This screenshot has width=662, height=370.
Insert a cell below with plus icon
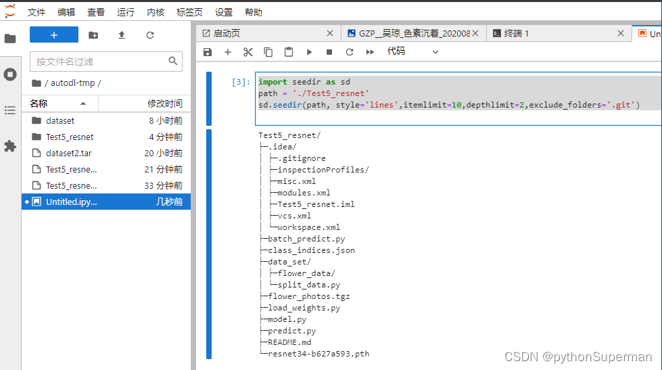click(228, 52)
